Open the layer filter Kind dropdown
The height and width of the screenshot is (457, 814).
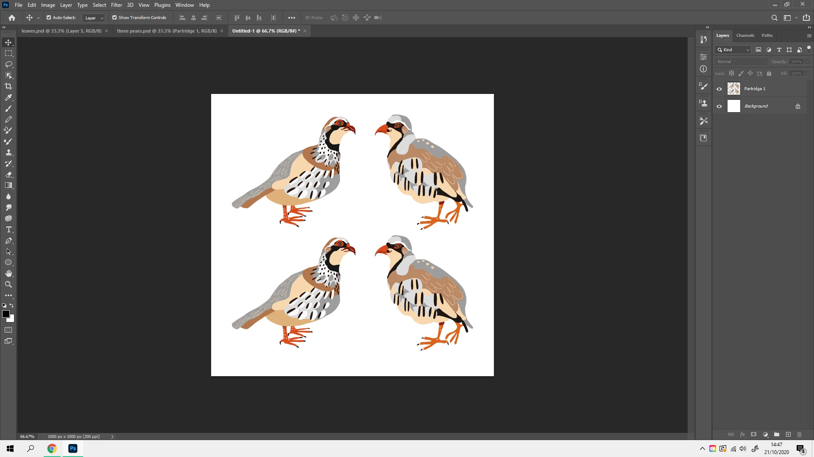tap(733, 50)
